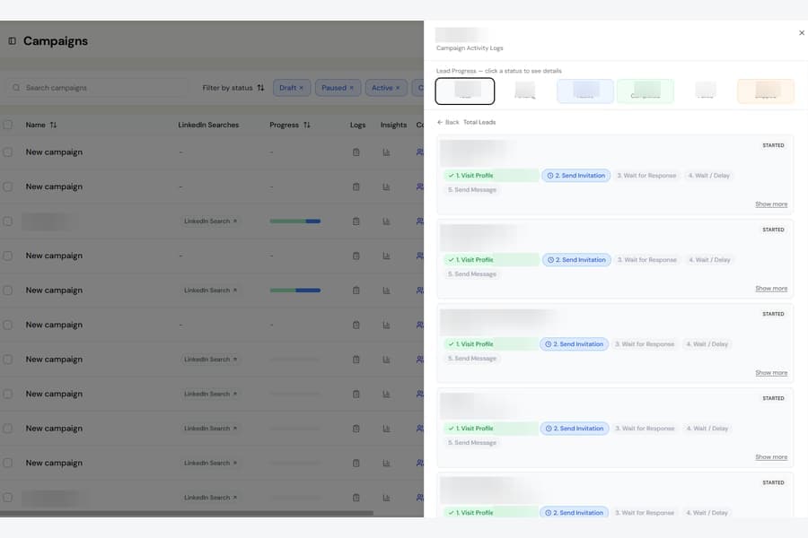The height and width of the screenshot is (538, 808).
Task: Click the Insights column header
Action: (394, 126)
